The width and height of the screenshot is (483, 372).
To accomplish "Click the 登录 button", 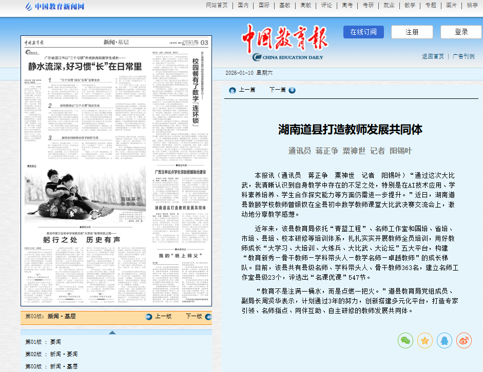I will (461, 32).
